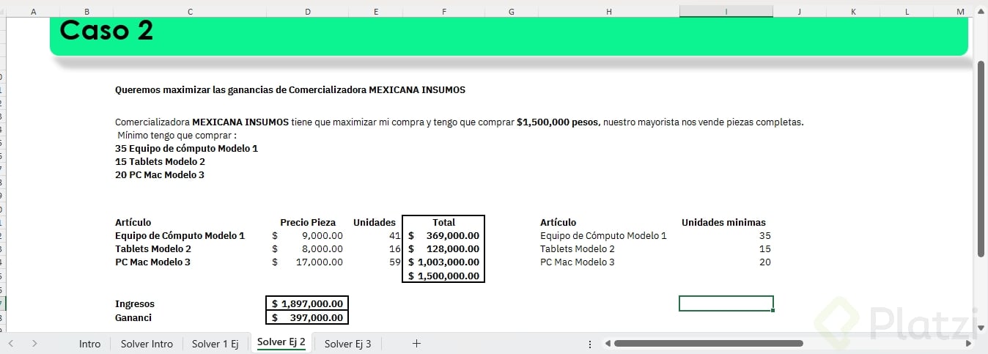Click the Total header cell
Image resolution: width=988 pixels, height=354 pixels.
click(x=443, y=222)
